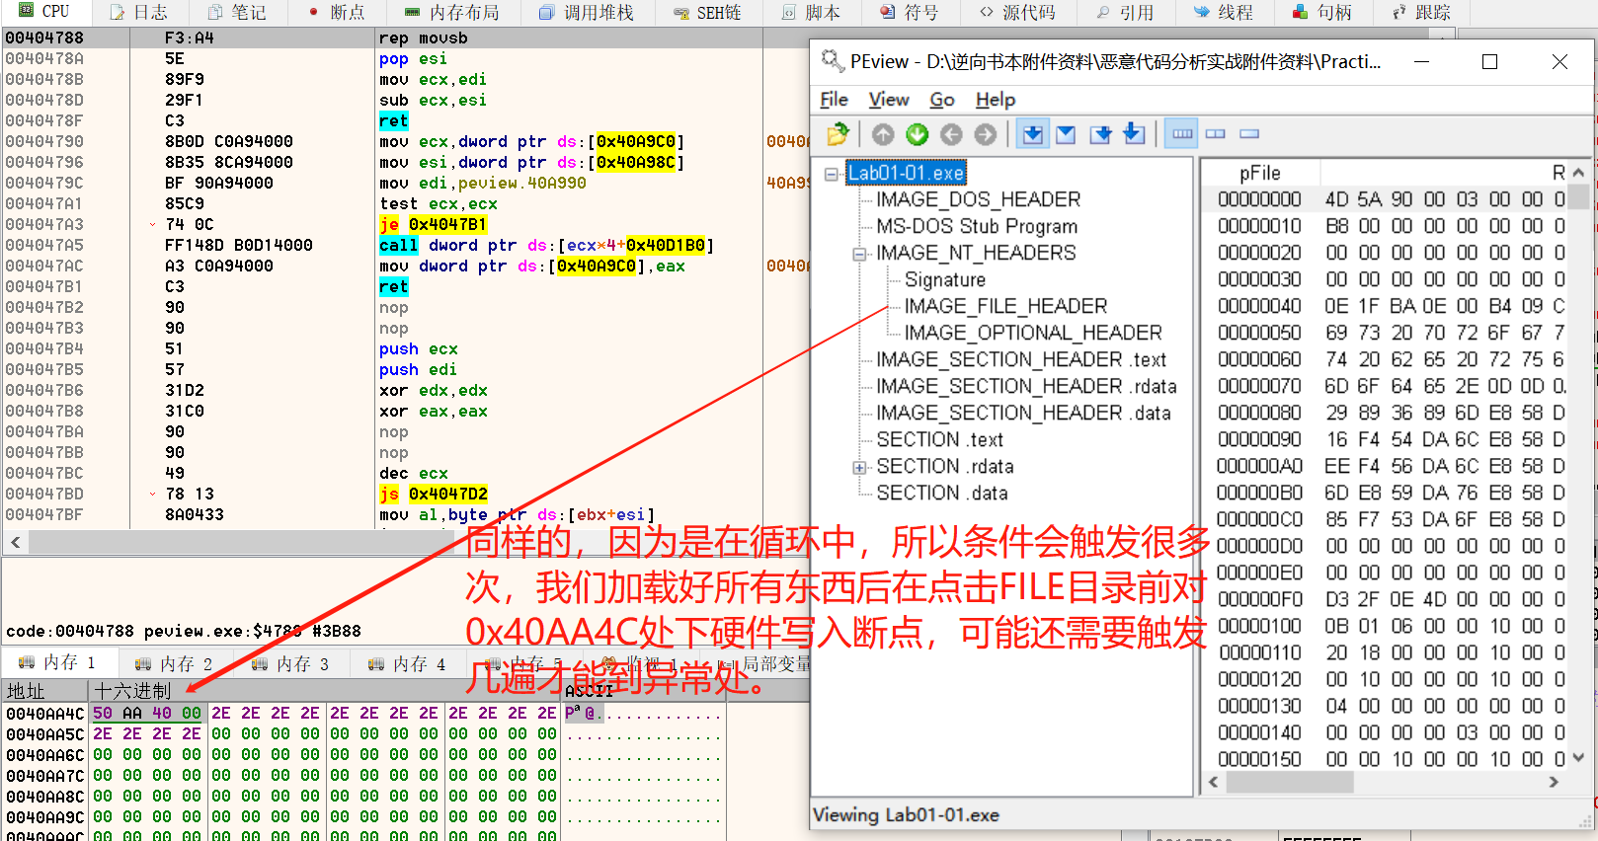
Task: Click the Open file icon in PEview toolbar
Action: 839,134
